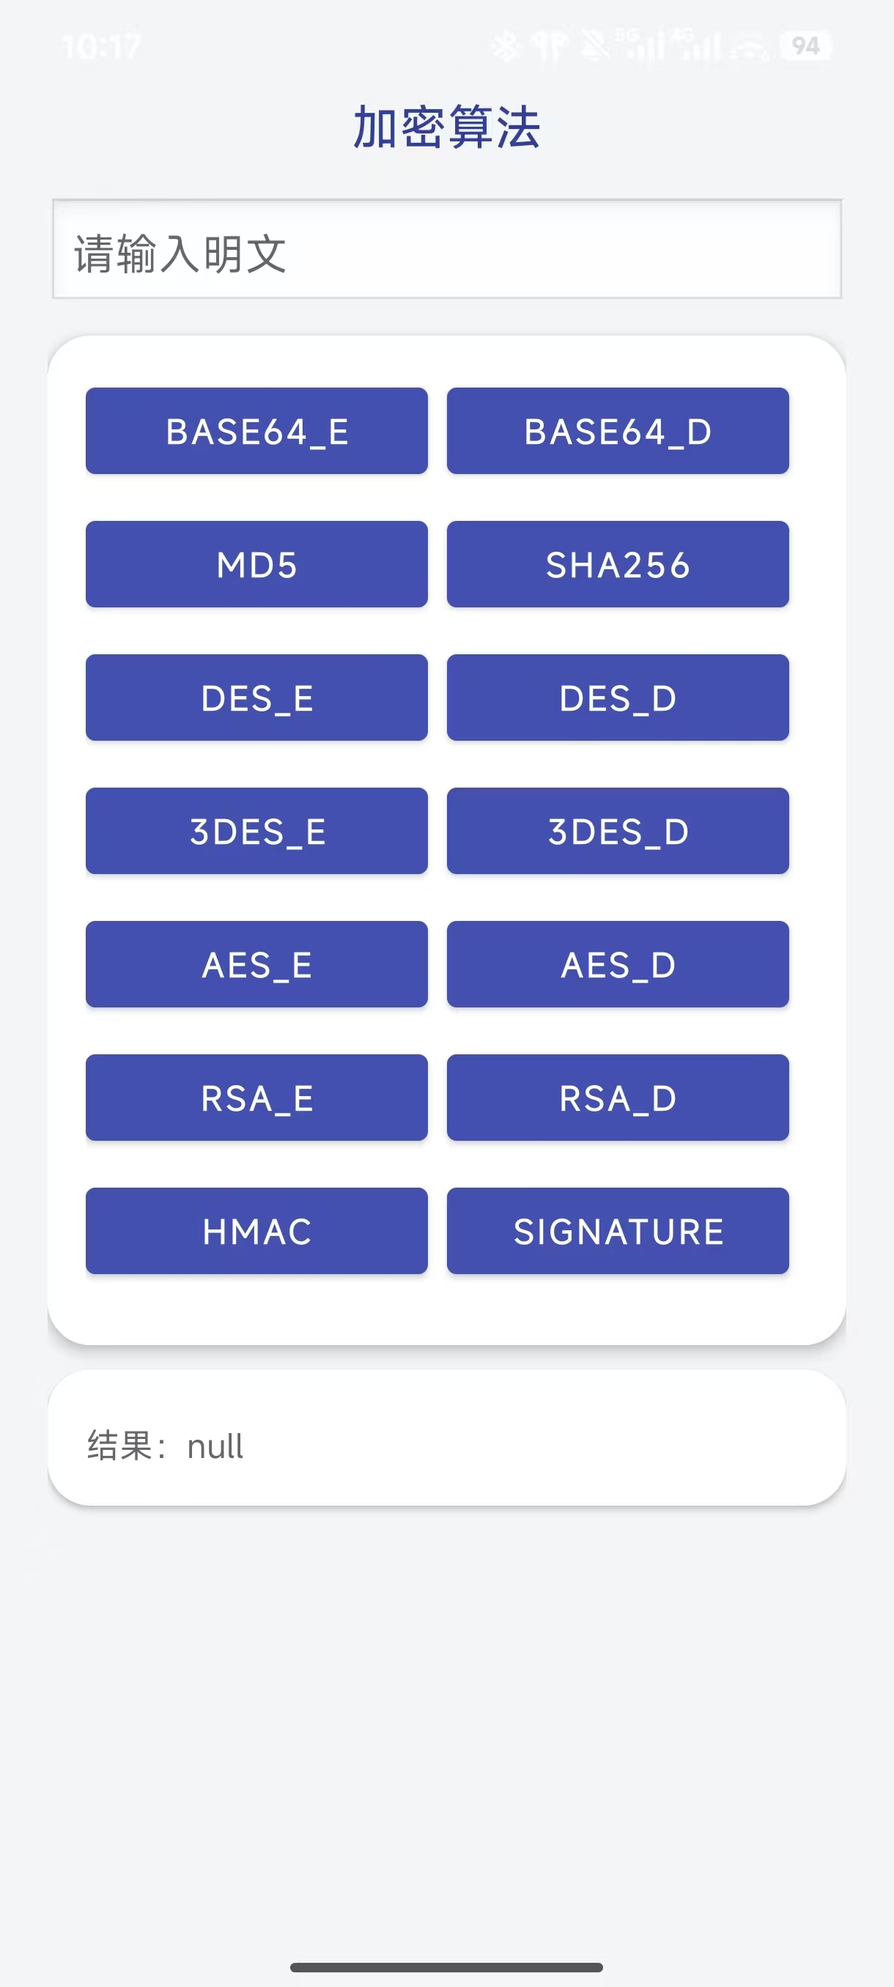Tap the 加密算法 page title
Screen dimensions: 894x1987
click(x=446, y=127)
